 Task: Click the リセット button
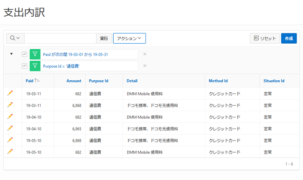(x=265, y=38)
